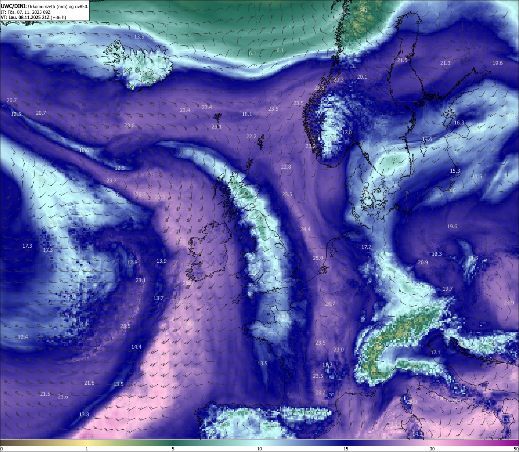Click the 25.5 value in the Atlantic
519x452 pixels.
point(125,326)
